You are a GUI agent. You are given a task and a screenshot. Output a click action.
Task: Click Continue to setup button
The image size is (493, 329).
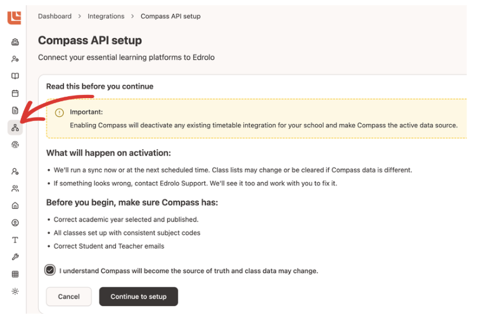138,296
